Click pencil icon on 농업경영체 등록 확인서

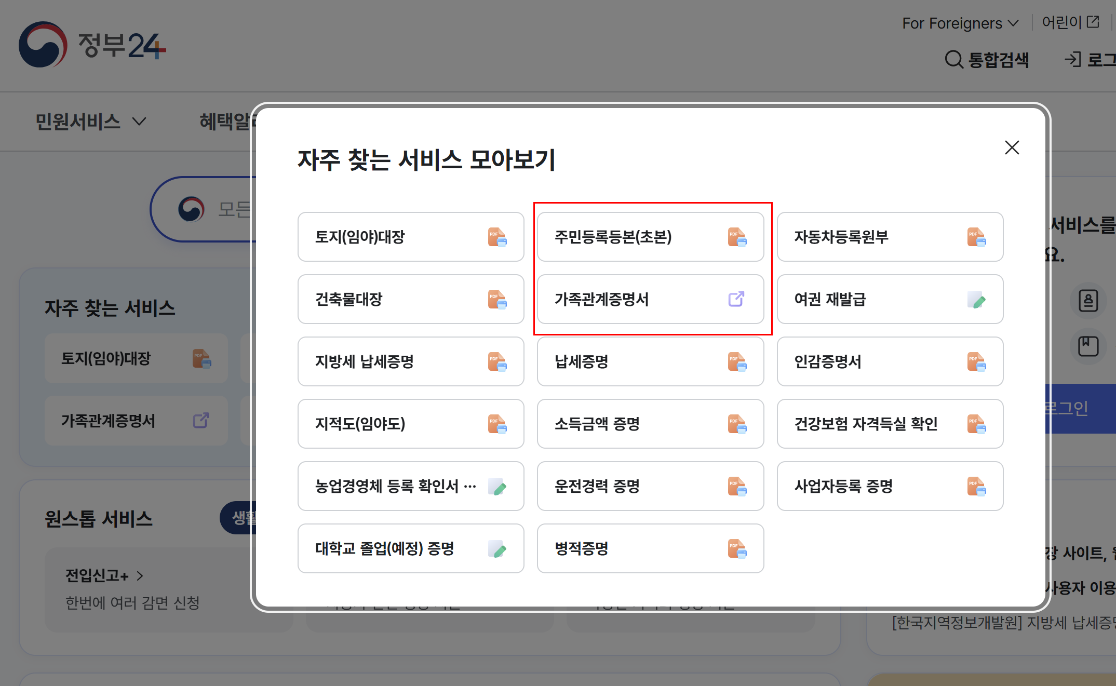(x=497, y=487)
